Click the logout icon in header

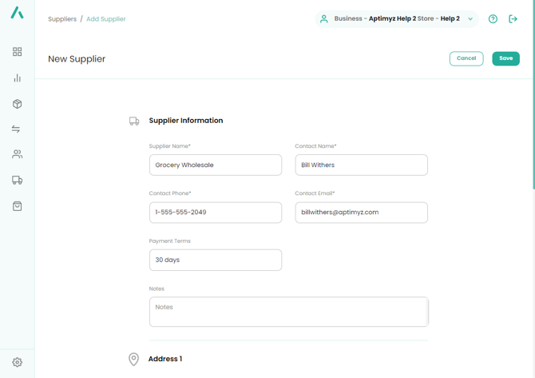tap(513, 19)
